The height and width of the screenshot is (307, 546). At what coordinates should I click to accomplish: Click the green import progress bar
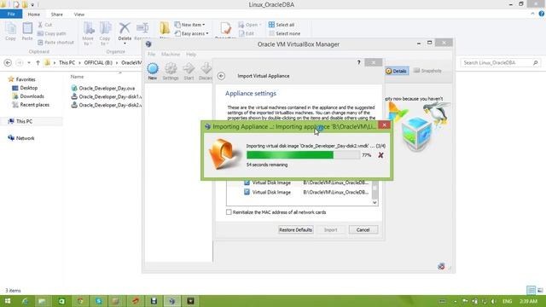click(x=303, y=155)
